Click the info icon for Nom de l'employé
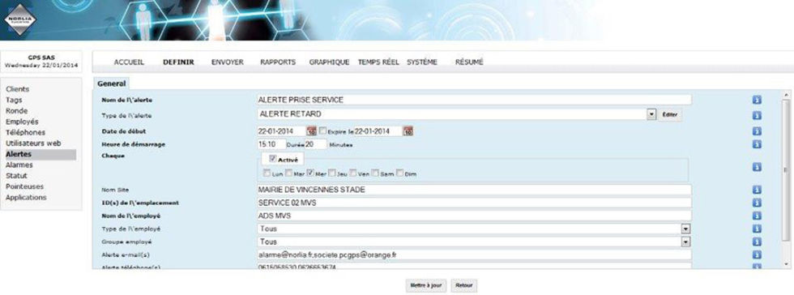The height and width of the screenshot is (295, 794). coord(757,216)
